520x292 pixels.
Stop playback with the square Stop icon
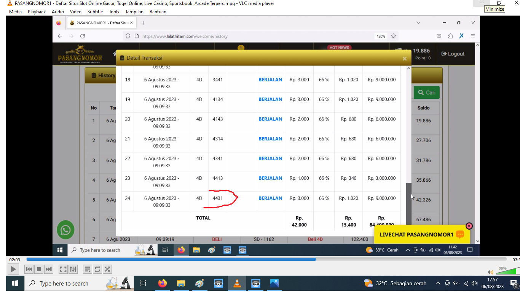pos(38,269)
